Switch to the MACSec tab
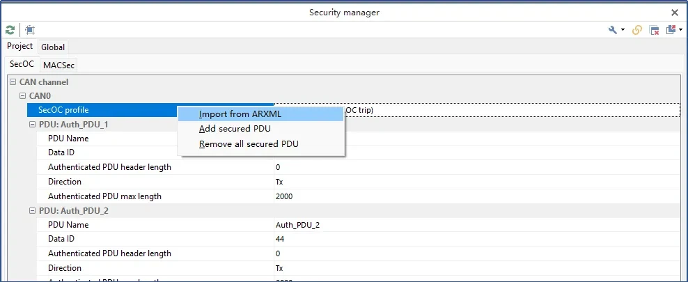This screenshot has width=688, height=282. 58,65
